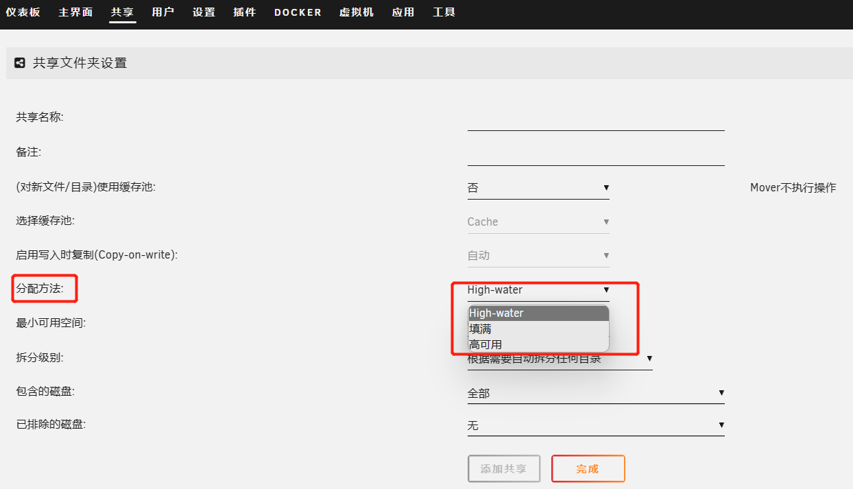Viewport: 853px width, 489px height.
Task: Open the 仪表板 dashboard tab
Action: tap(23, 12)
